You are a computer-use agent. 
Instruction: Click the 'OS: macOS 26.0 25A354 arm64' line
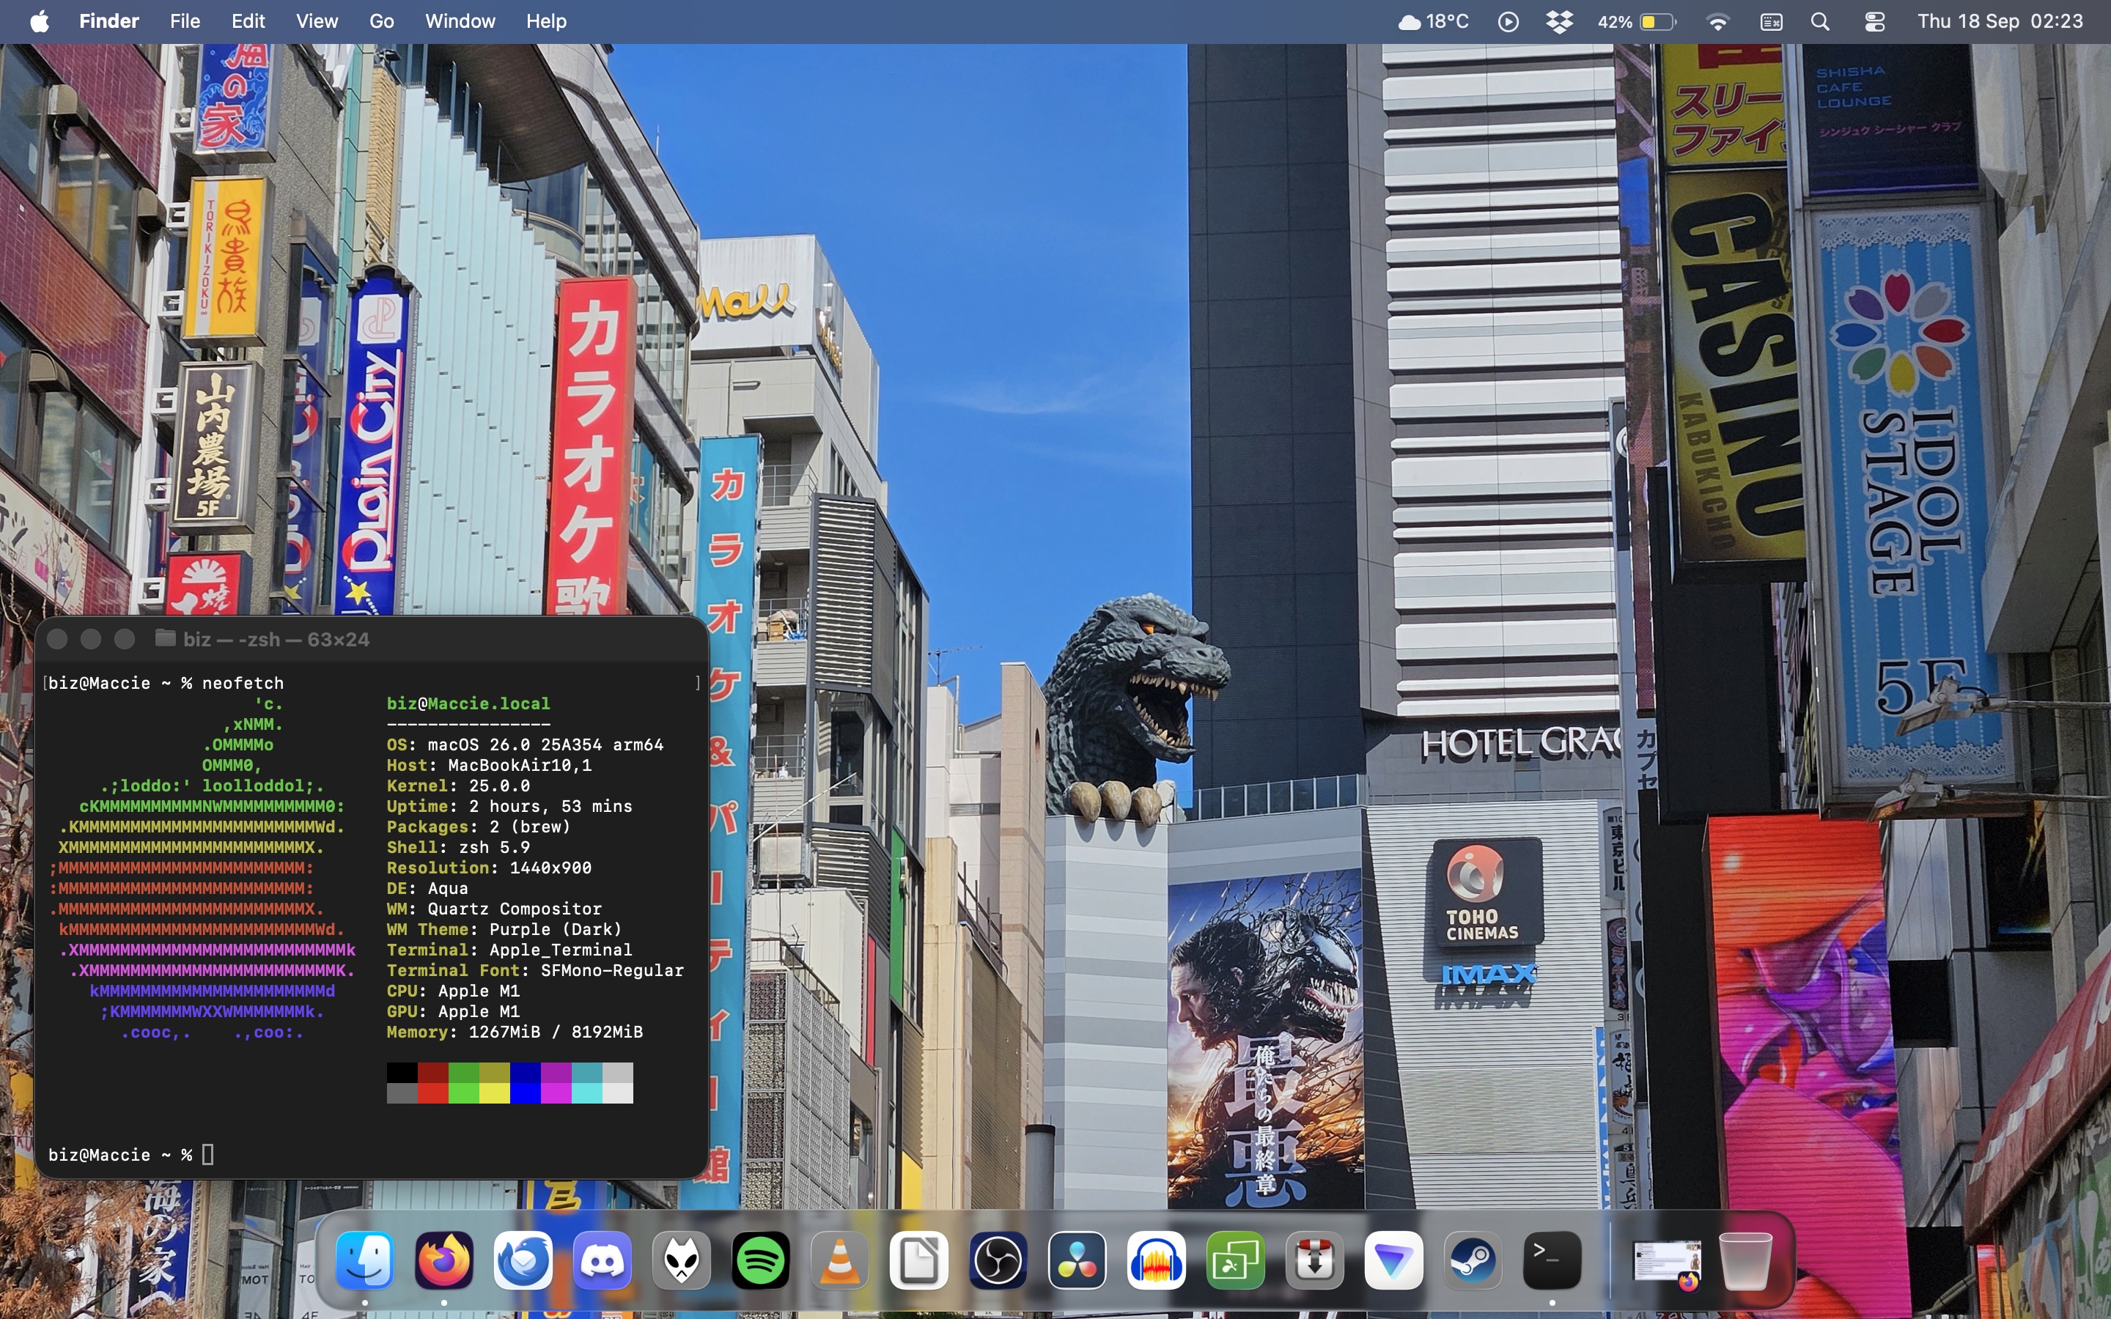pos(525,744)
